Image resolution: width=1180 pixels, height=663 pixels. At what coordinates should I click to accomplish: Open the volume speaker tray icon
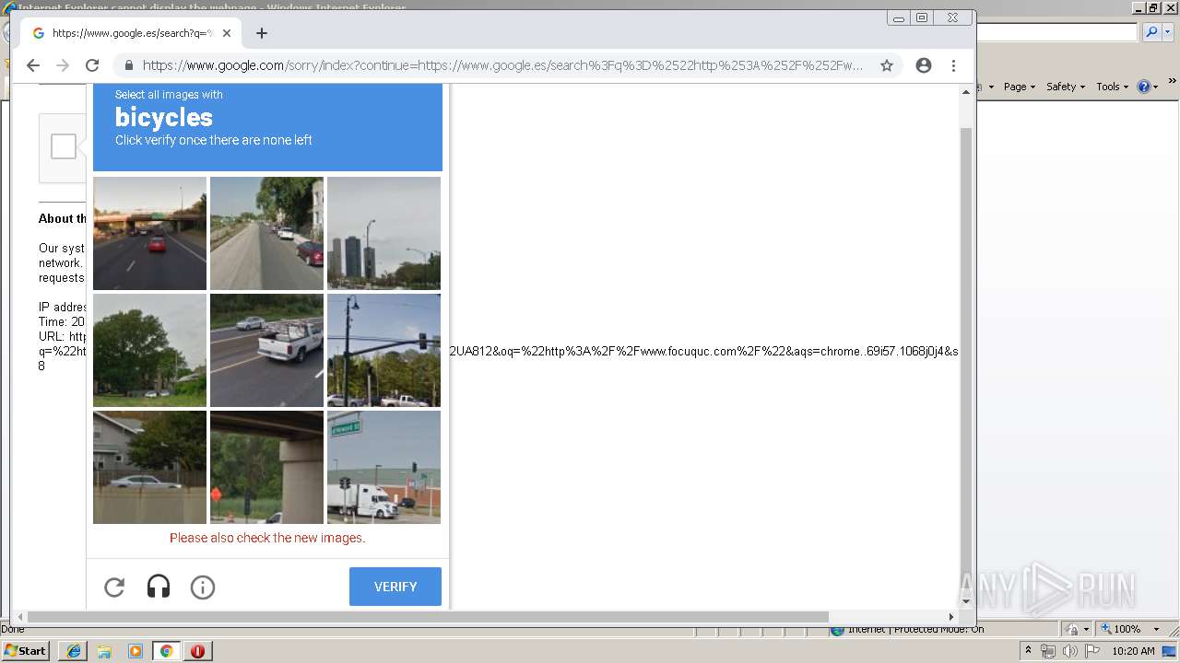(1070, 651)
